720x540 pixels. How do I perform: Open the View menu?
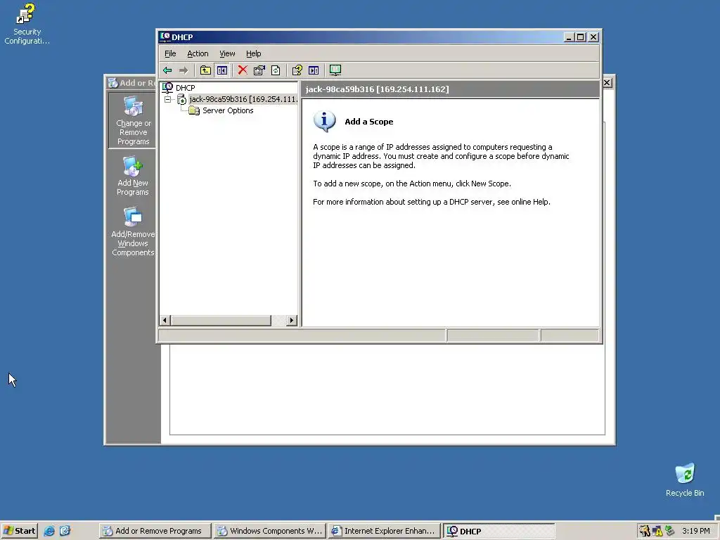click(227, 53)
